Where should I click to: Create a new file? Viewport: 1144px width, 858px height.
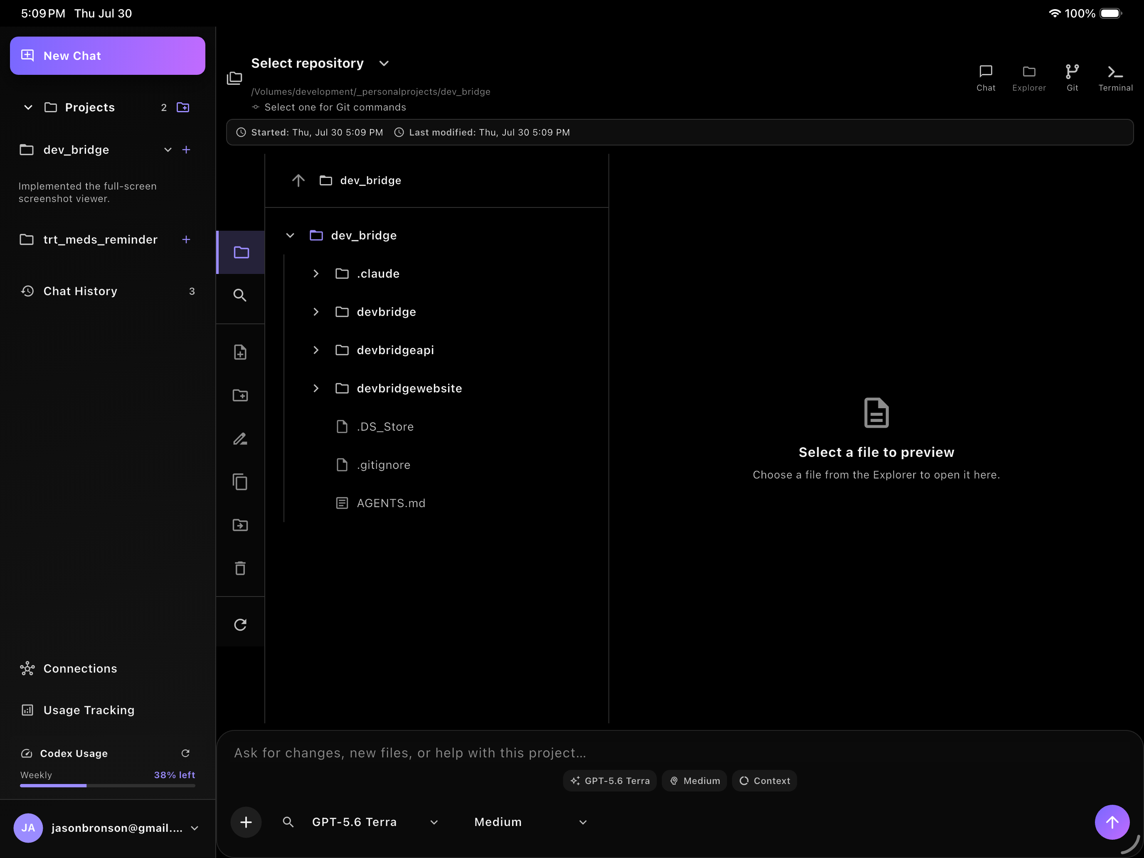(x=240, y=352)
